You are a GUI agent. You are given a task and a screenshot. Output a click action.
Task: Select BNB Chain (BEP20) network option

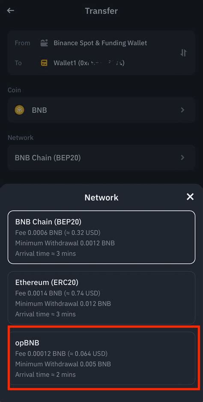point(101,237)
